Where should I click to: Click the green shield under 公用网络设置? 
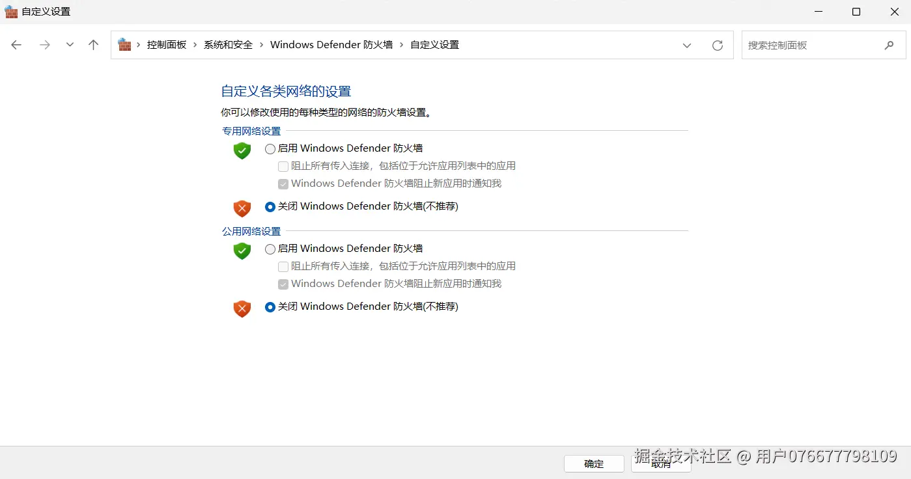tap(242, 251)
